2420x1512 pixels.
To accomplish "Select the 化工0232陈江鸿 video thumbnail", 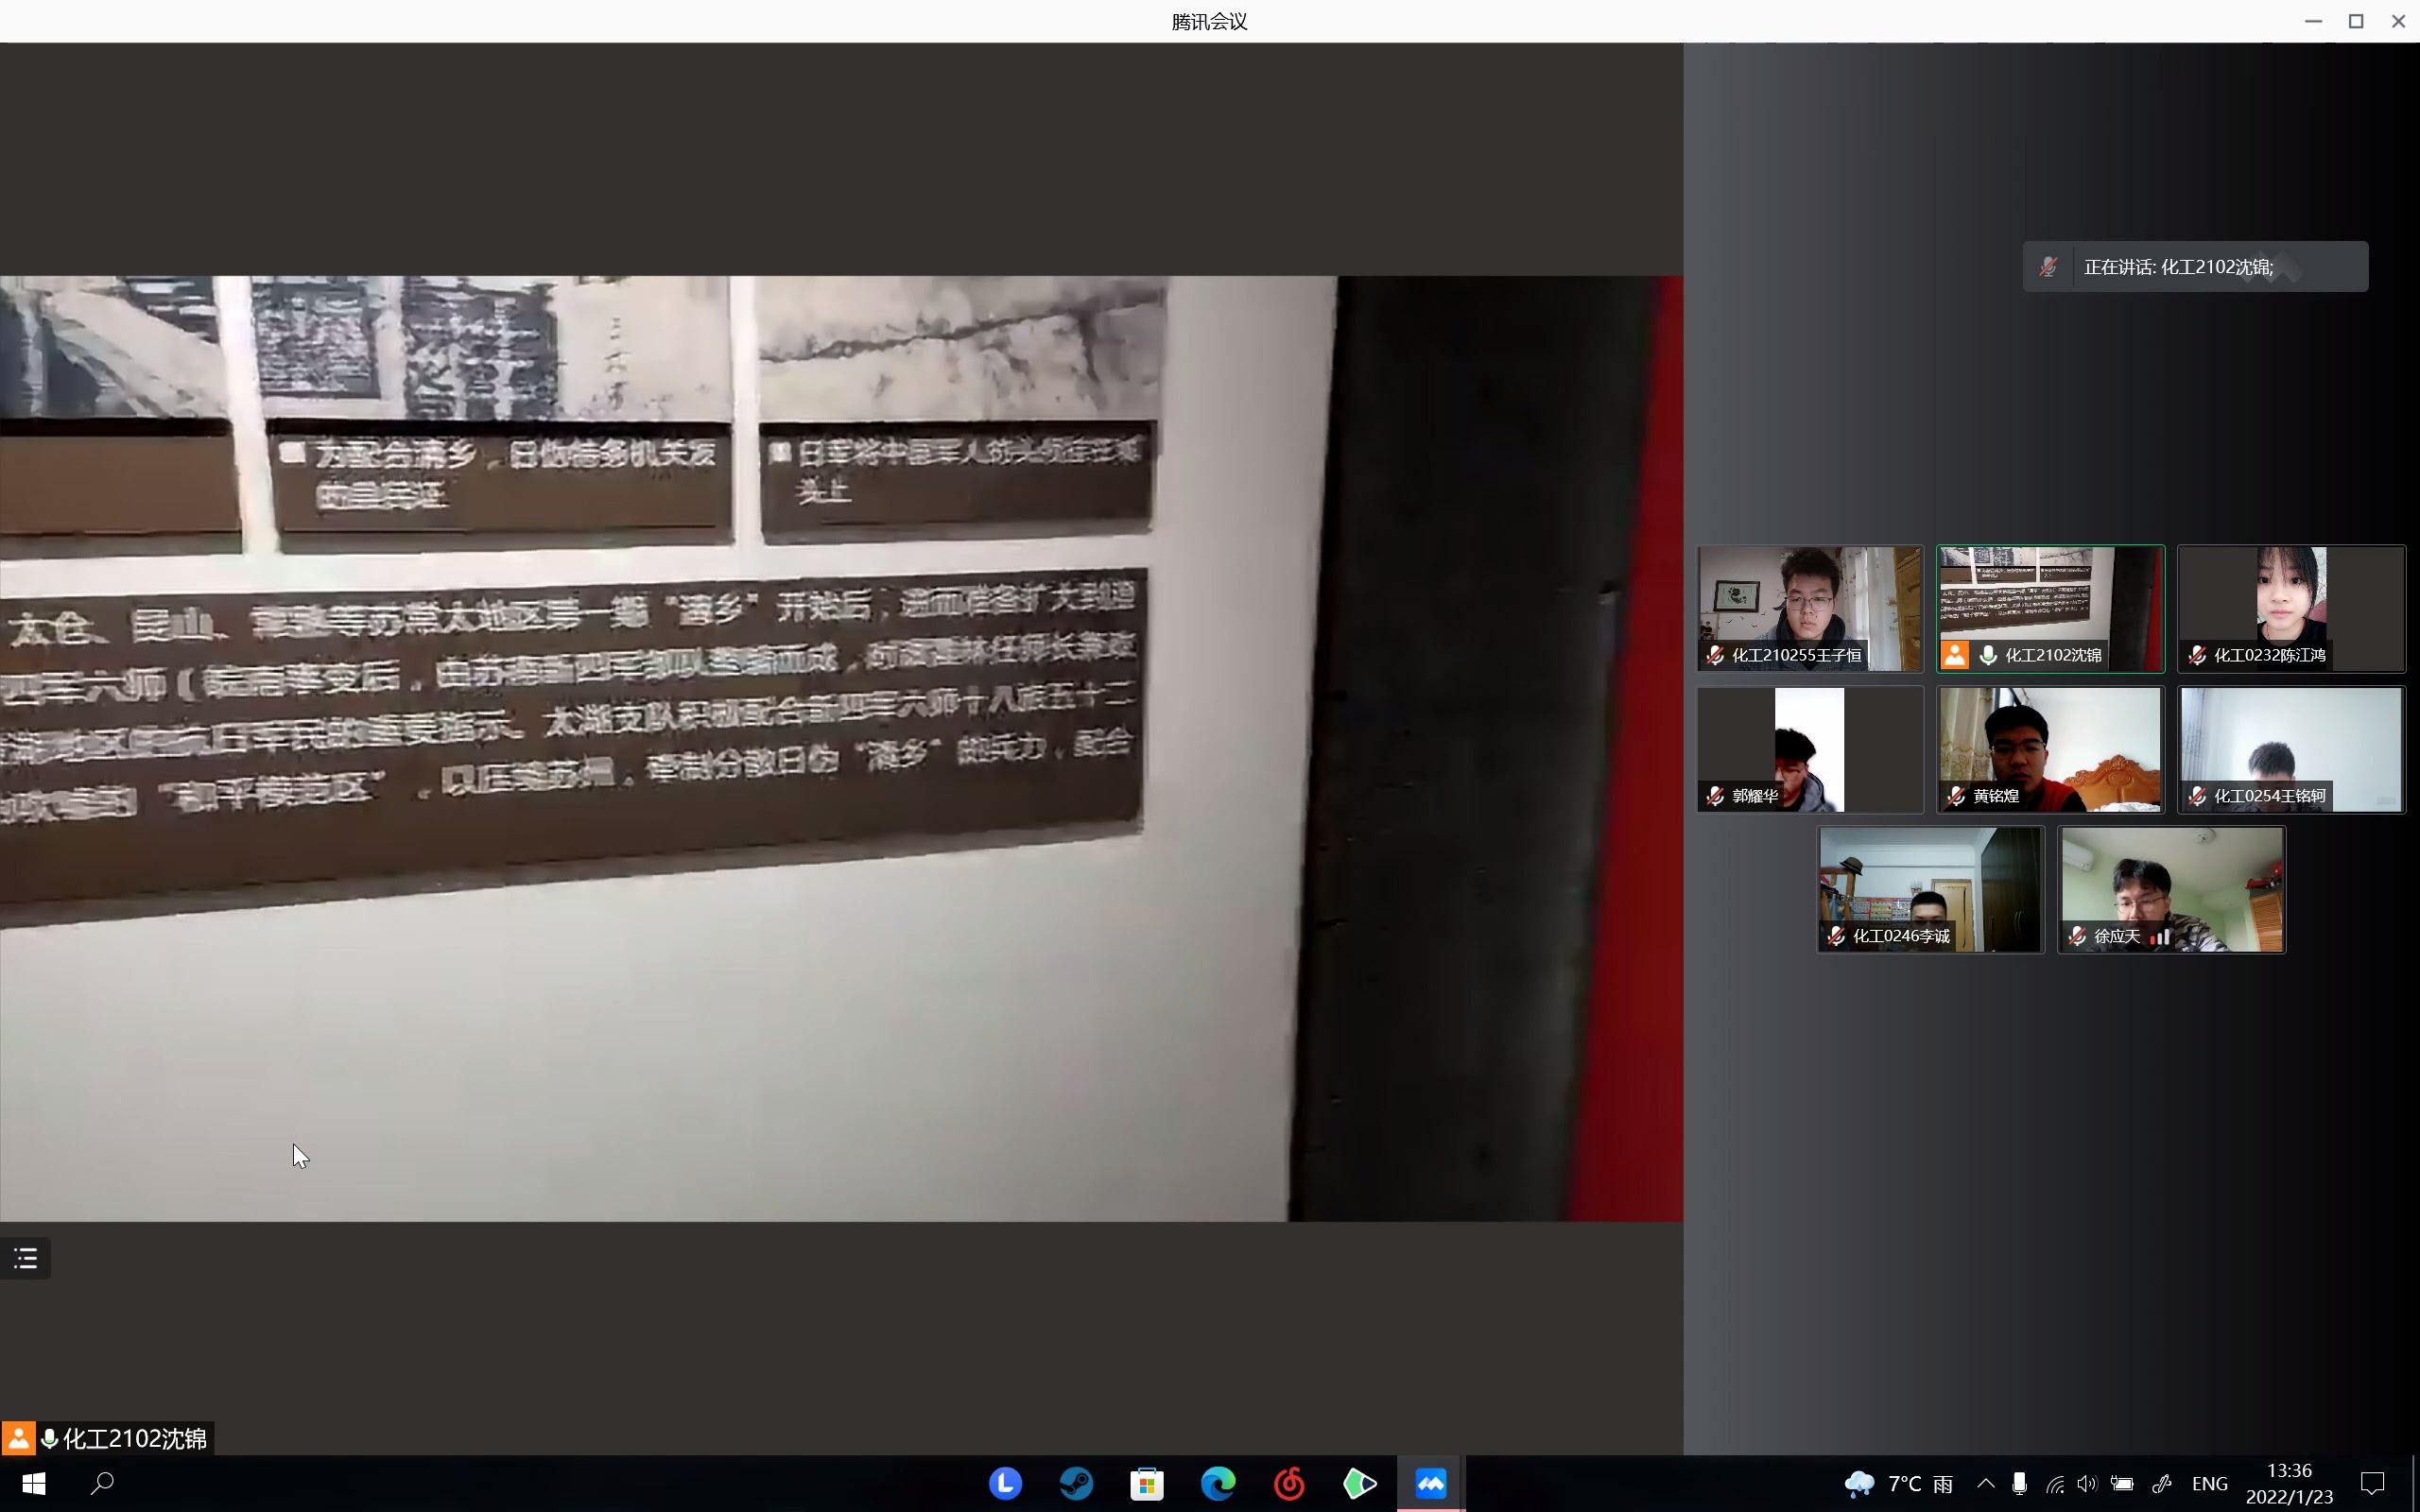I will click(2292, 608).
